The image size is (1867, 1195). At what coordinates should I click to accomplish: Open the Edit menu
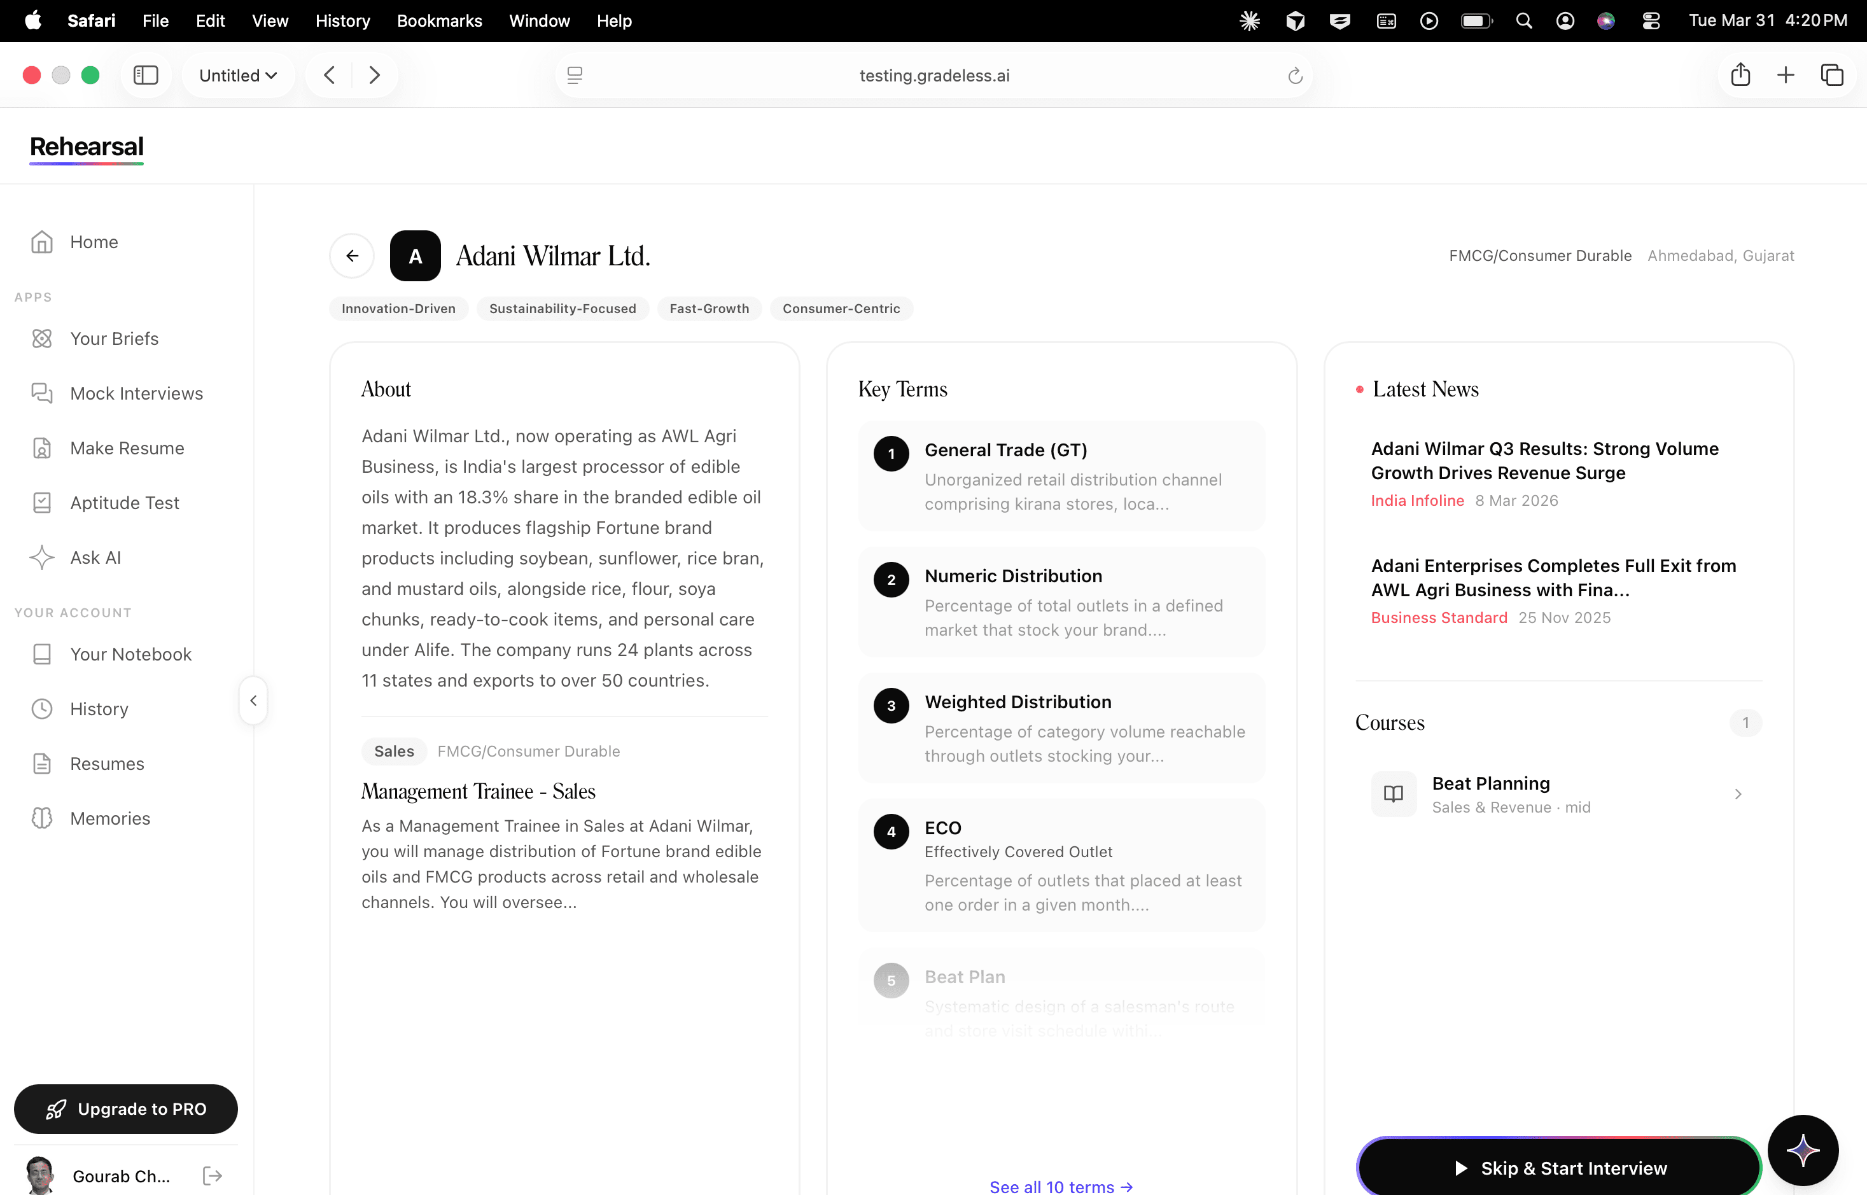coord(210,21)
